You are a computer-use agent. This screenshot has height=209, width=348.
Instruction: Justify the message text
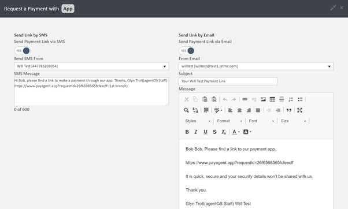[258, 110]
